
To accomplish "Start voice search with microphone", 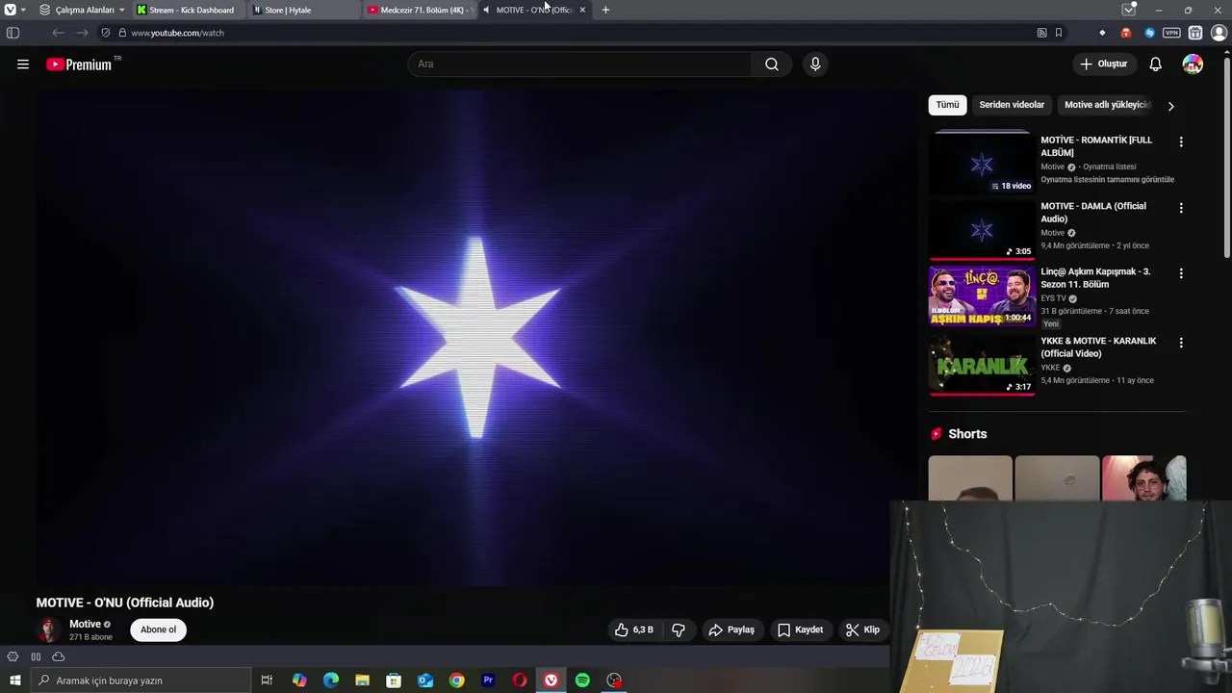I will [815, 64].
